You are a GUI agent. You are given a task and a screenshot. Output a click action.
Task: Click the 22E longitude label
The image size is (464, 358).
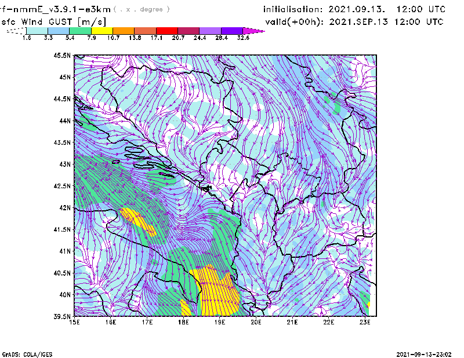point(329,322)
